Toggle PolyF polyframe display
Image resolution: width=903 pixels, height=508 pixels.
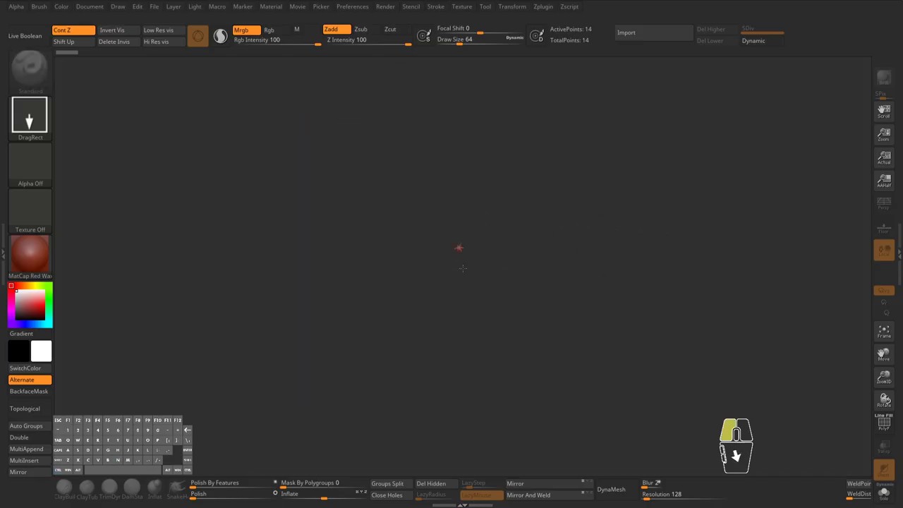point(884,423)
